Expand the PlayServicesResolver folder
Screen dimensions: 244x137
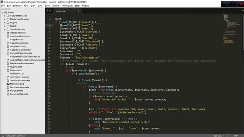(5, 19)
